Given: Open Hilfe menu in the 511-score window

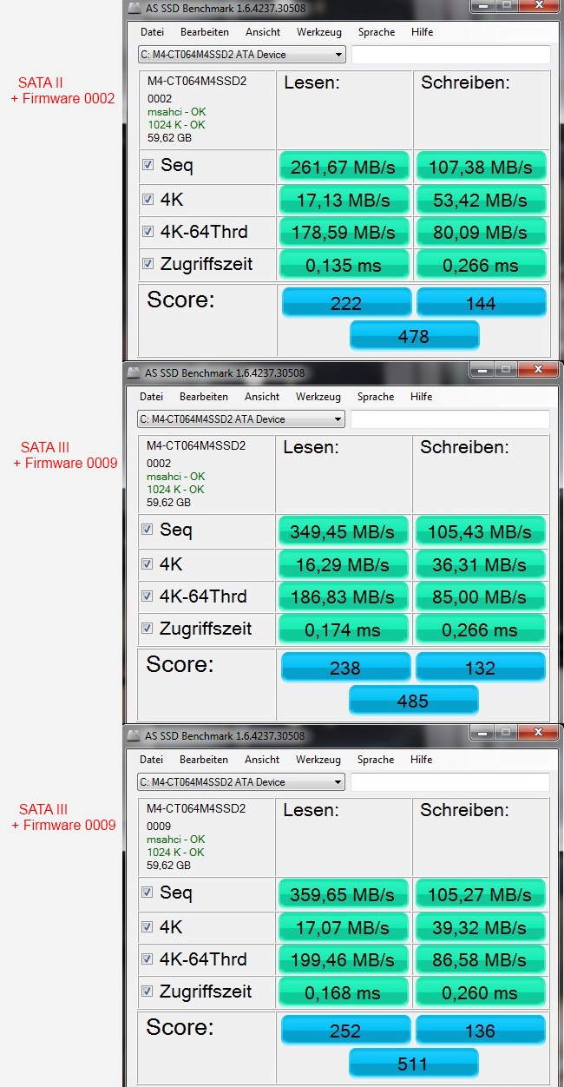Looking at the screenshot, I should click(x=422, y=760).
